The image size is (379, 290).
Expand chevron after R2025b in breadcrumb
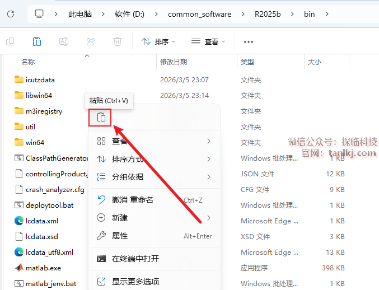click(292, 14)
